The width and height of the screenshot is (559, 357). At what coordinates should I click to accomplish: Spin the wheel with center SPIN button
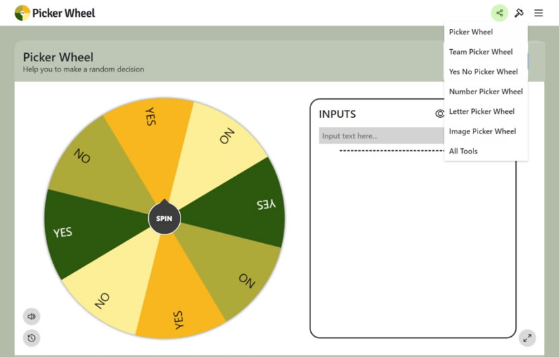pos(164,218)
